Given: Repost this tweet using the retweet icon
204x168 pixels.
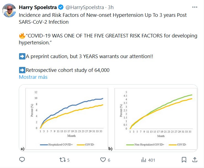Looking at the screenshot, I should 63,160.
